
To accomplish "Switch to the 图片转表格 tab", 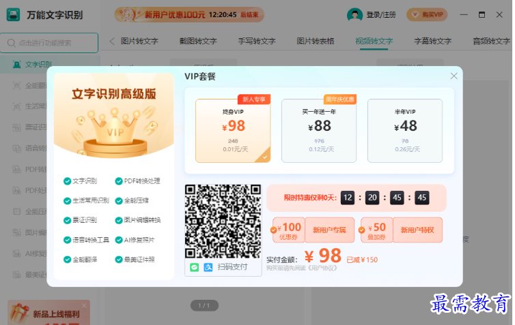I will [x=316, y=42].
